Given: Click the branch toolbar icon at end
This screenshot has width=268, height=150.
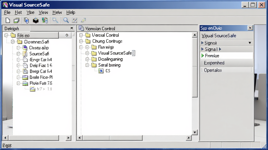Looking at the screenshot, I should pos(83,20).
